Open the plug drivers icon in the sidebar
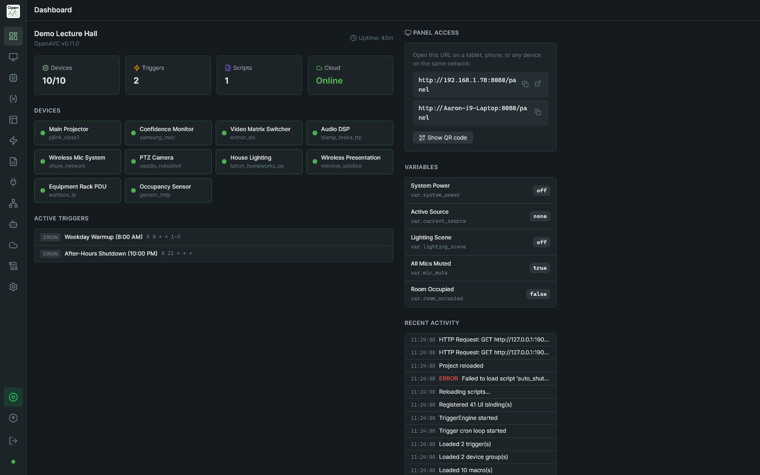This screenshot has height=475, width=760. [x=13, y=182]
